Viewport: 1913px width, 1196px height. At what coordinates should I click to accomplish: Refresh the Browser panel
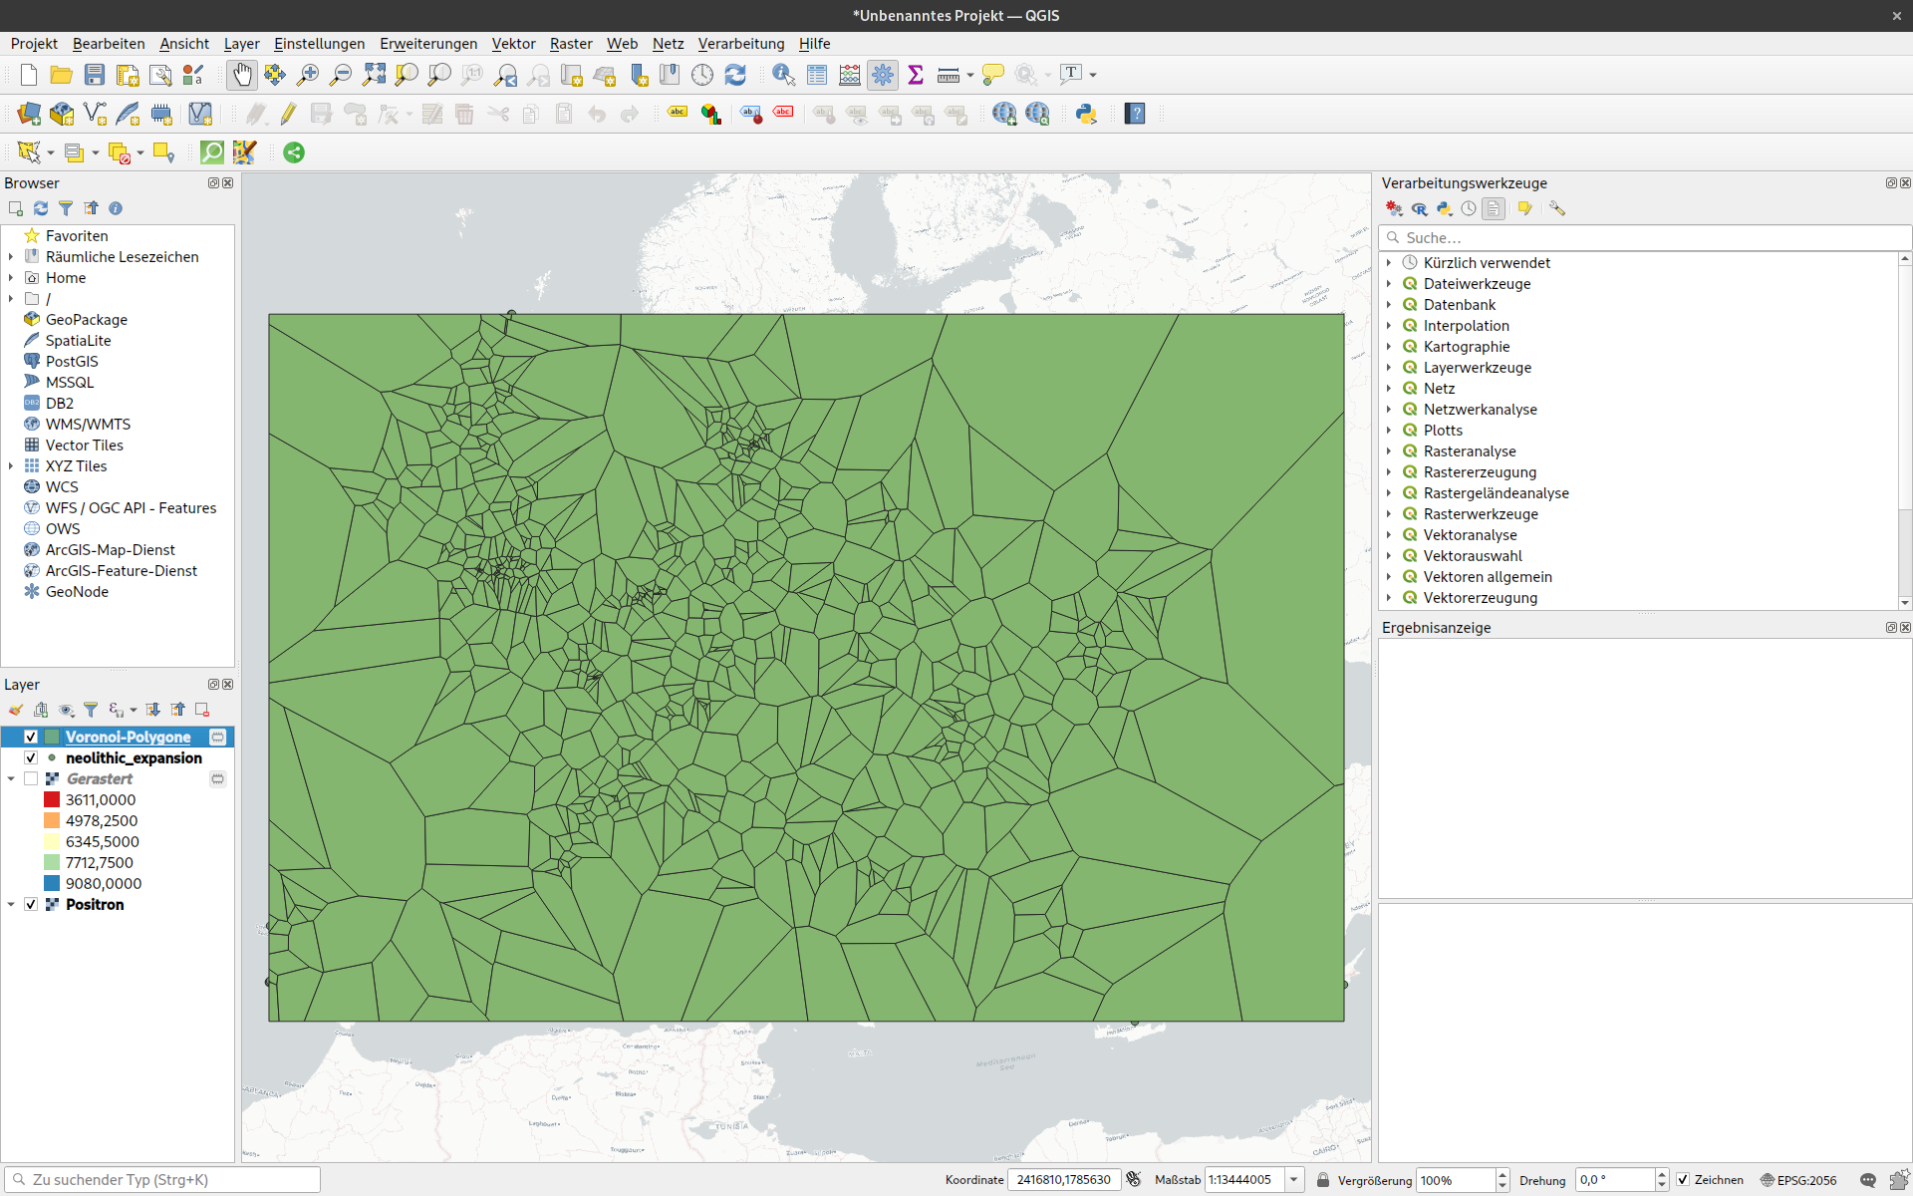coord(41,208)
